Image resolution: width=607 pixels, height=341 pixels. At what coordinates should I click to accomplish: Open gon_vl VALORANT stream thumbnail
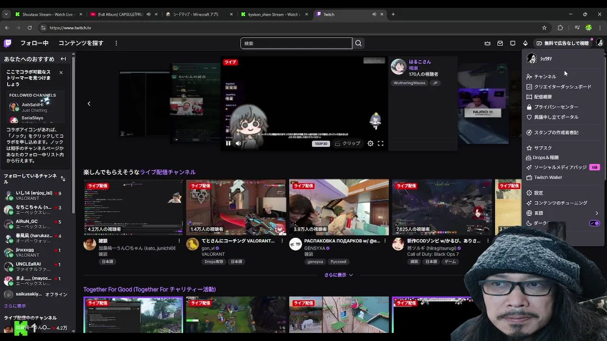(x=236, y=207)
